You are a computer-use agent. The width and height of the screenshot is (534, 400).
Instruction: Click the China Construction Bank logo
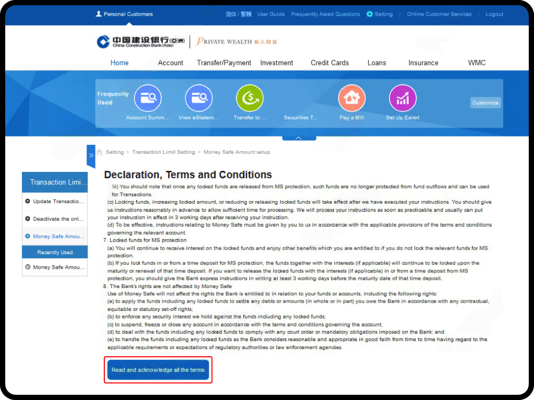point(134,42)
